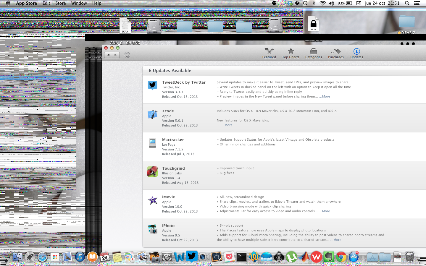Click the Touchgrind app icon
Image resolution: width=426 pixels, height=266 pixels.
tap(153, 171)
